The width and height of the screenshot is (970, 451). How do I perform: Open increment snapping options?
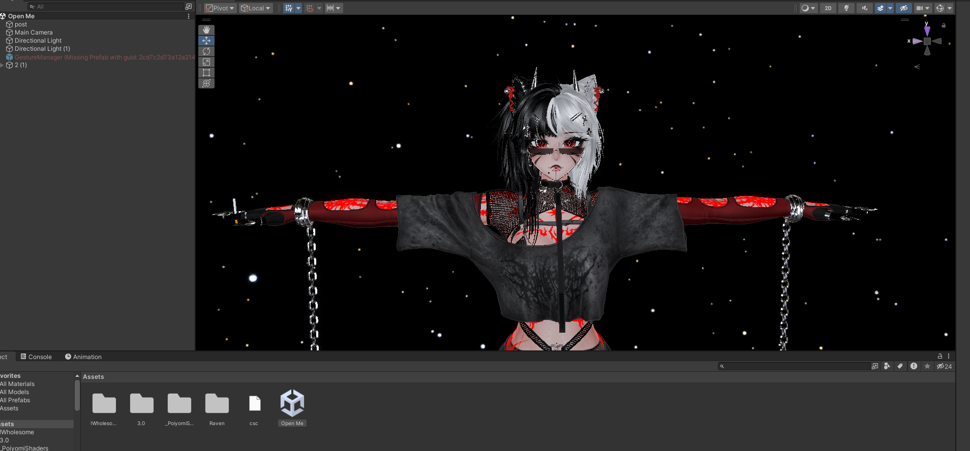point(334,8)
